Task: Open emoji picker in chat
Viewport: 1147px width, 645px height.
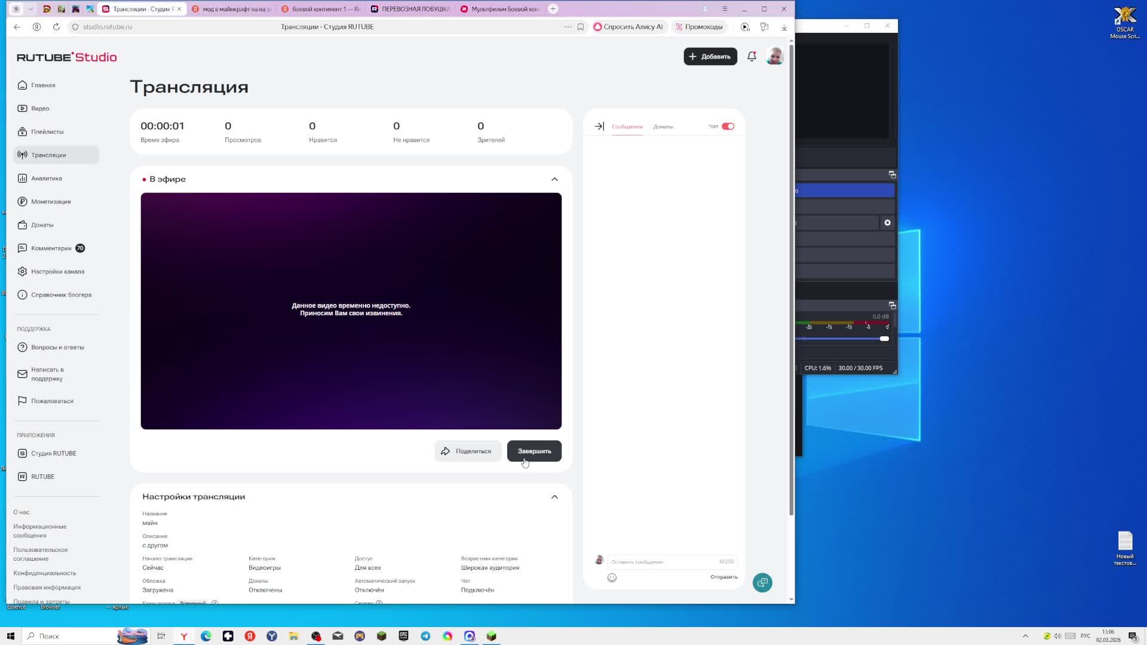Action: [x=612, y=578]
